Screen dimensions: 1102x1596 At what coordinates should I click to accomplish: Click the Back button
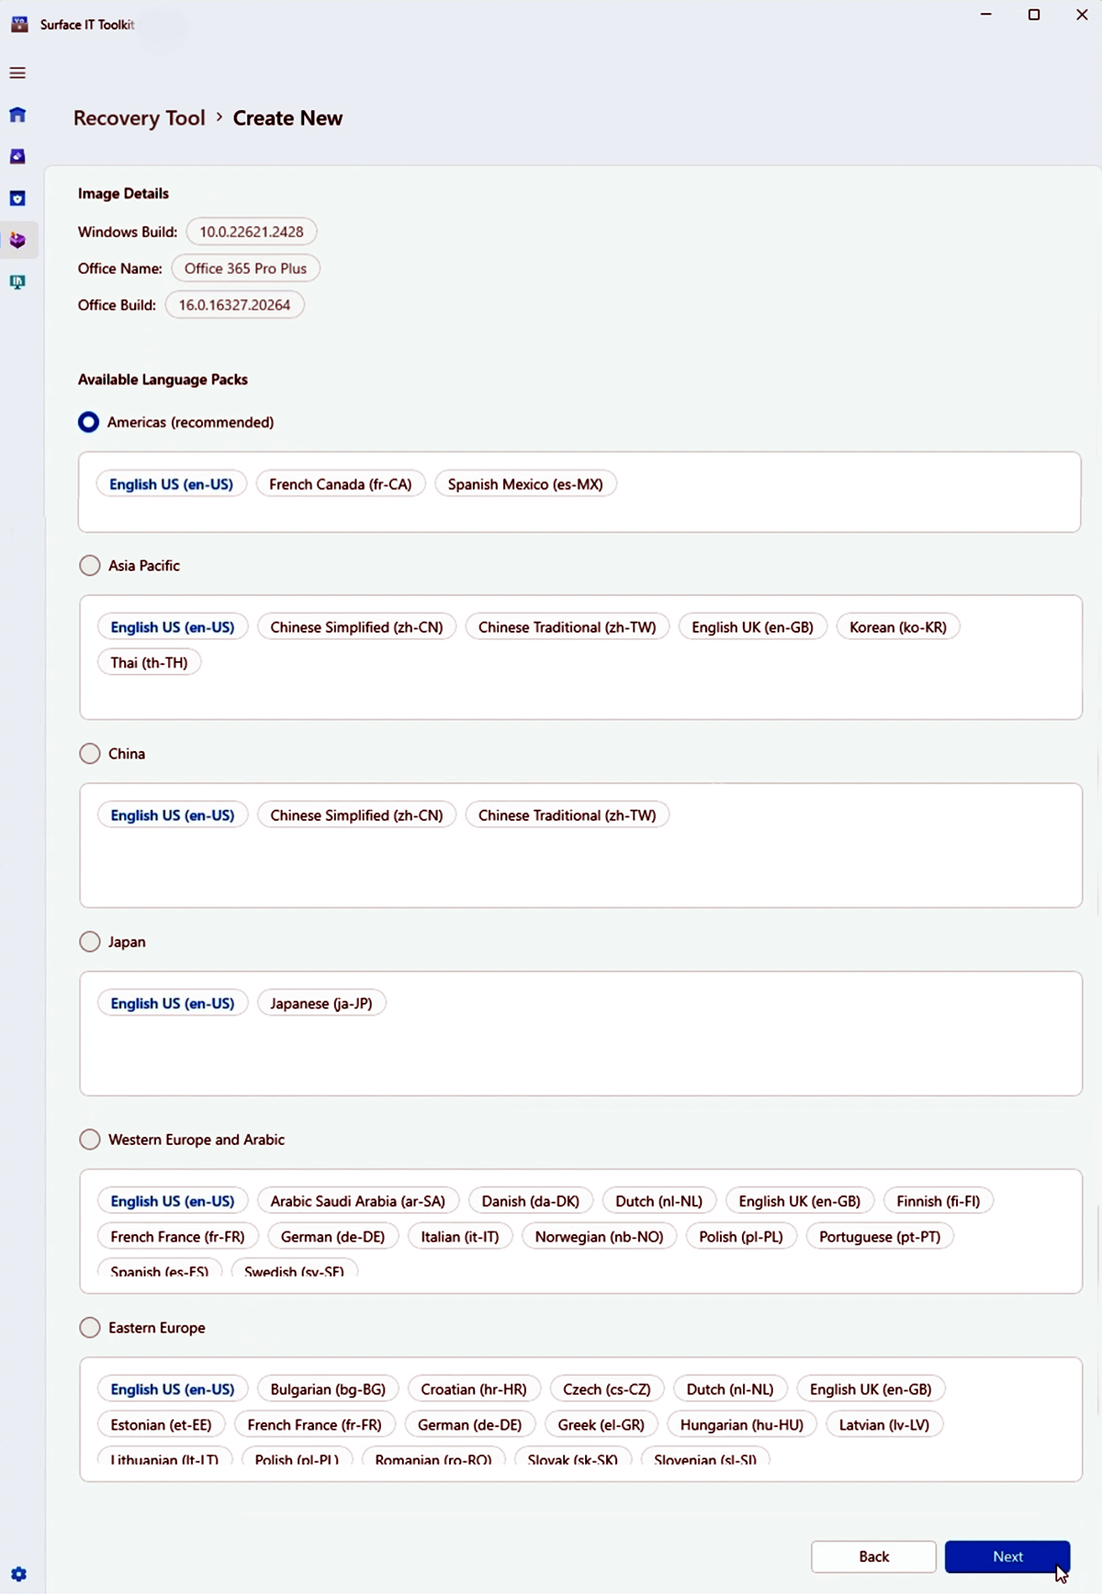[x=872, y=1557]
